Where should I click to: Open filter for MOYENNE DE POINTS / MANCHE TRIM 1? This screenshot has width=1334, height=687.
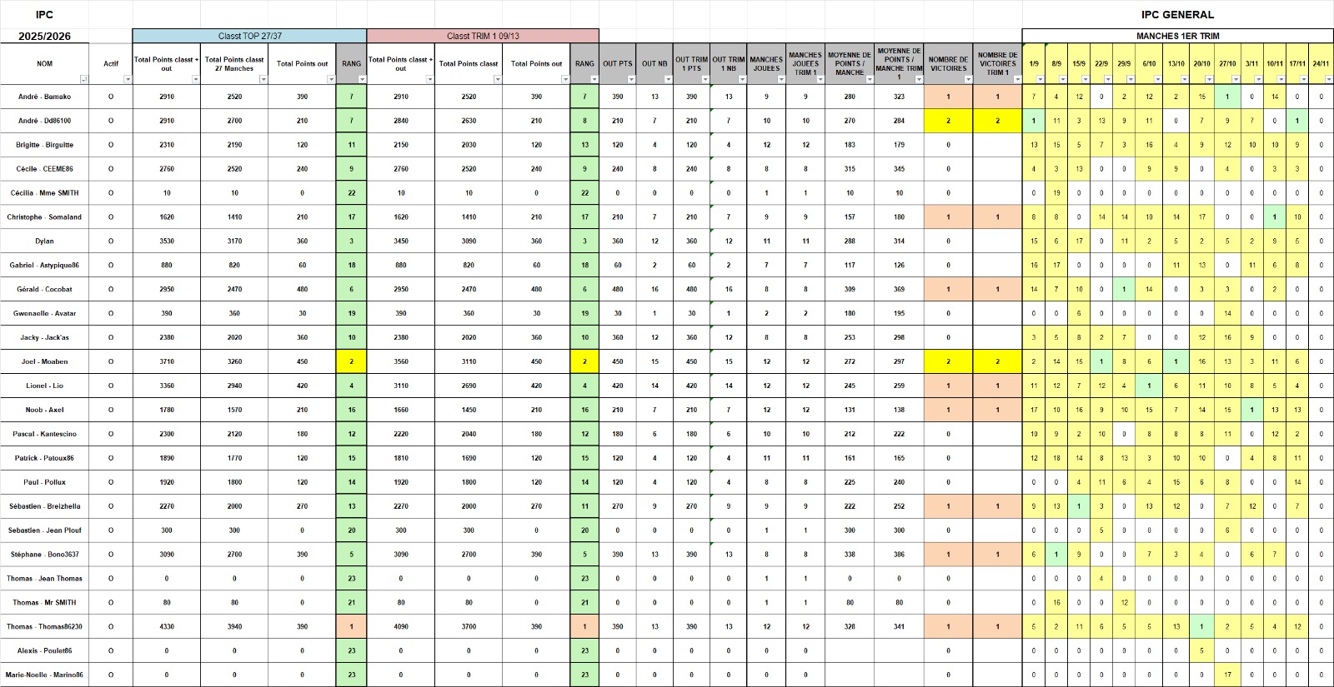tap(919, 79)
